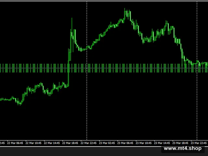Click the 22 Mar 18:45 time label
Viewport: 208px width, 156px height.
tap(70, 143)
